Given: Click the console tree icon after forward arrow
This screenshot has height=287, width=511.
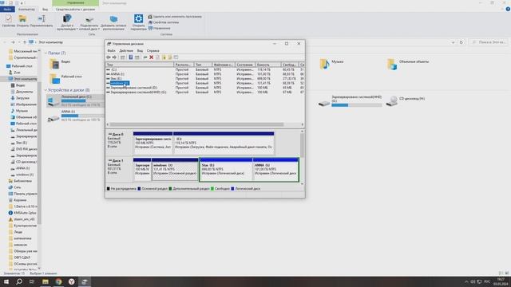Looking at the screenshot, I should point(123,57).
